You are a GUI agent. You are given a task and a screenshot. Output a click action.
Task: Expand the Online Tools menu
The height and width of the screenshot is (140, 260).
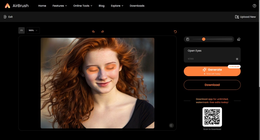(83, 6)
